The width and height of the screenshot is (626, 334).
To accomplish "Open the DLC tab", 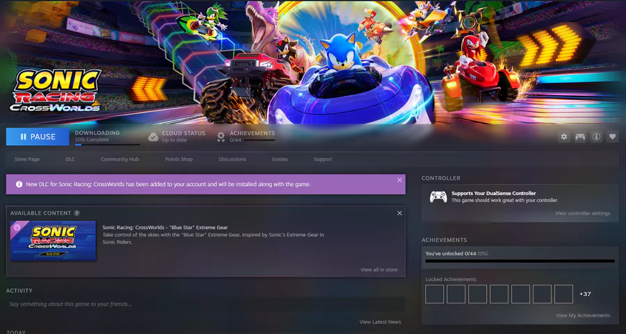I will [70, 159].
